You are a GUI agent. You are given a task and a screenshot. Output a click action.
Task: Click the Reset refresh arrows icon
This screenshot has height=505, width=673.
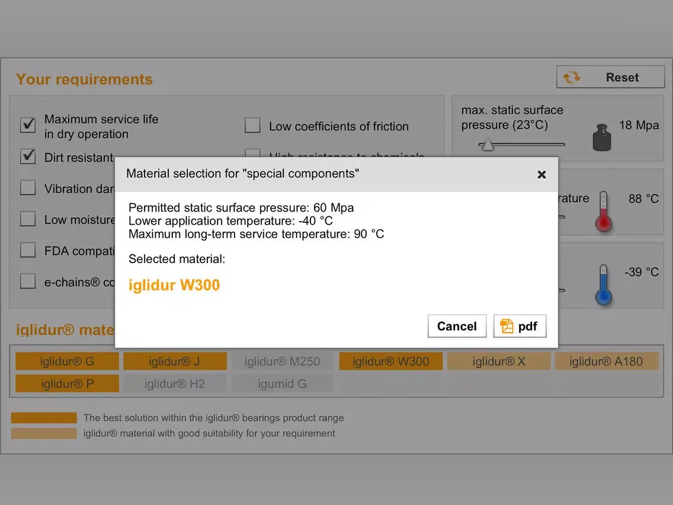tap(571, 77)
